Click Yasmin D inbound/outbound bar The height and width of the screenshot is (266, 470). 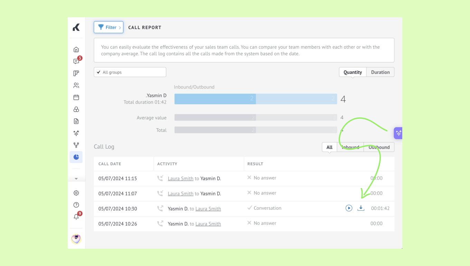pos(256,99)
